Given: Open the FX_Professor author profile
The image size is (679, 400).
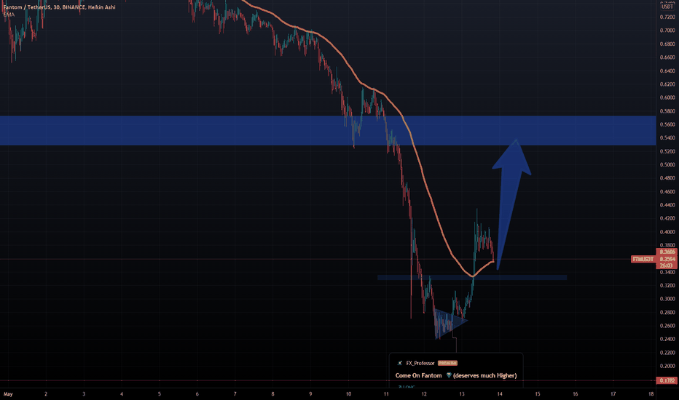Looking at the screenshot, I should click(420, 363).
